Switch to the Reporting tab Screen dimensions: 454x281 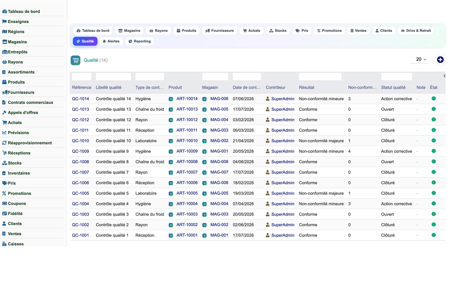140,41
